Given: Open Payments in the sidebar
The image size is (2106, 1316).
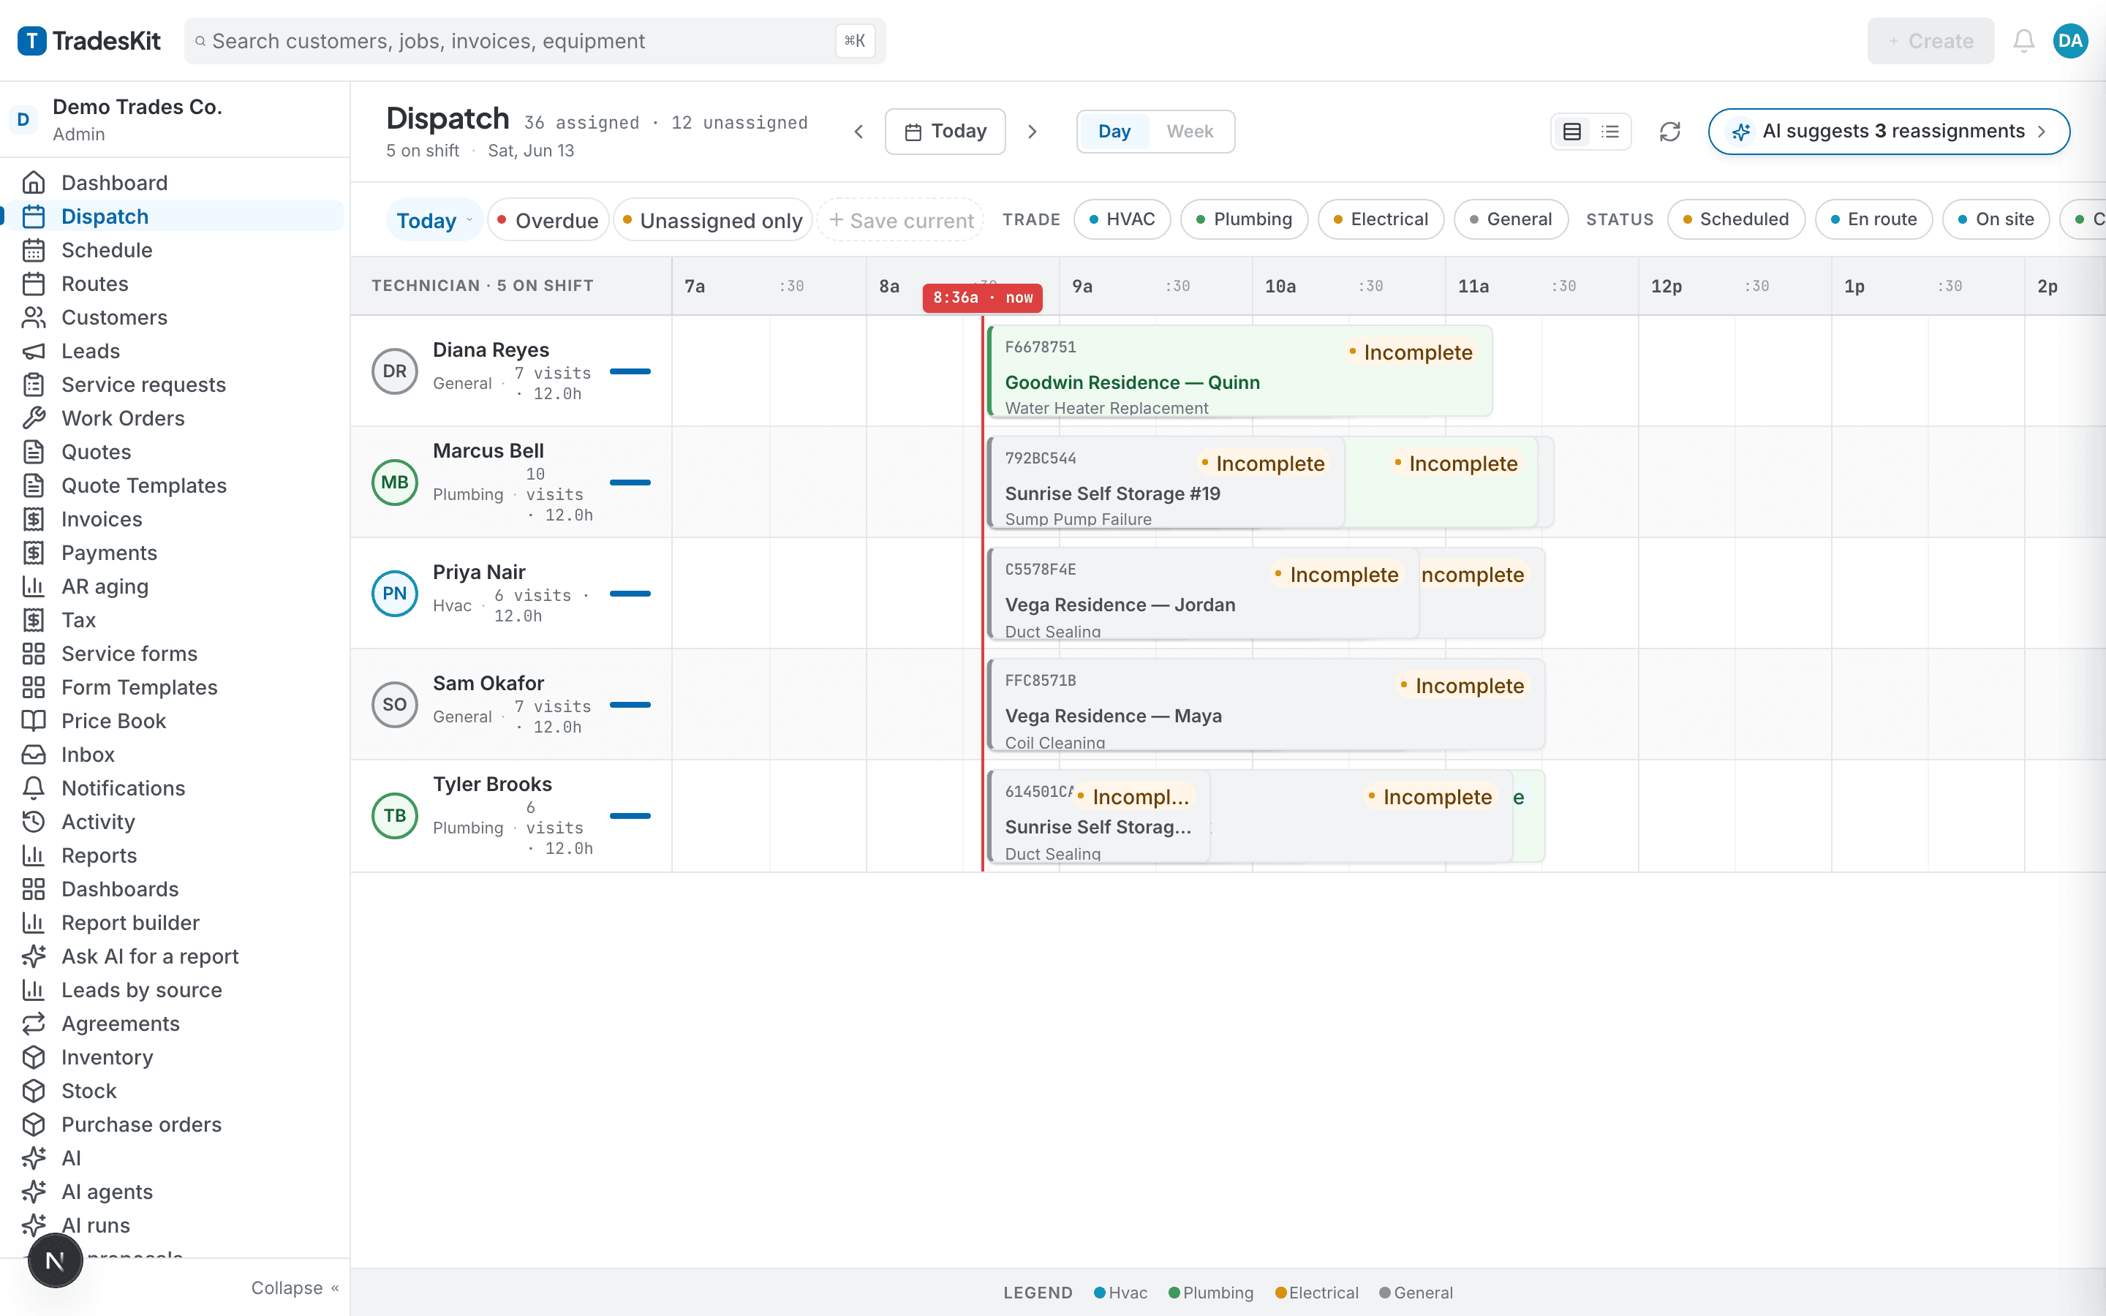Looking at the screenshot, I should [x=174, y=553].
